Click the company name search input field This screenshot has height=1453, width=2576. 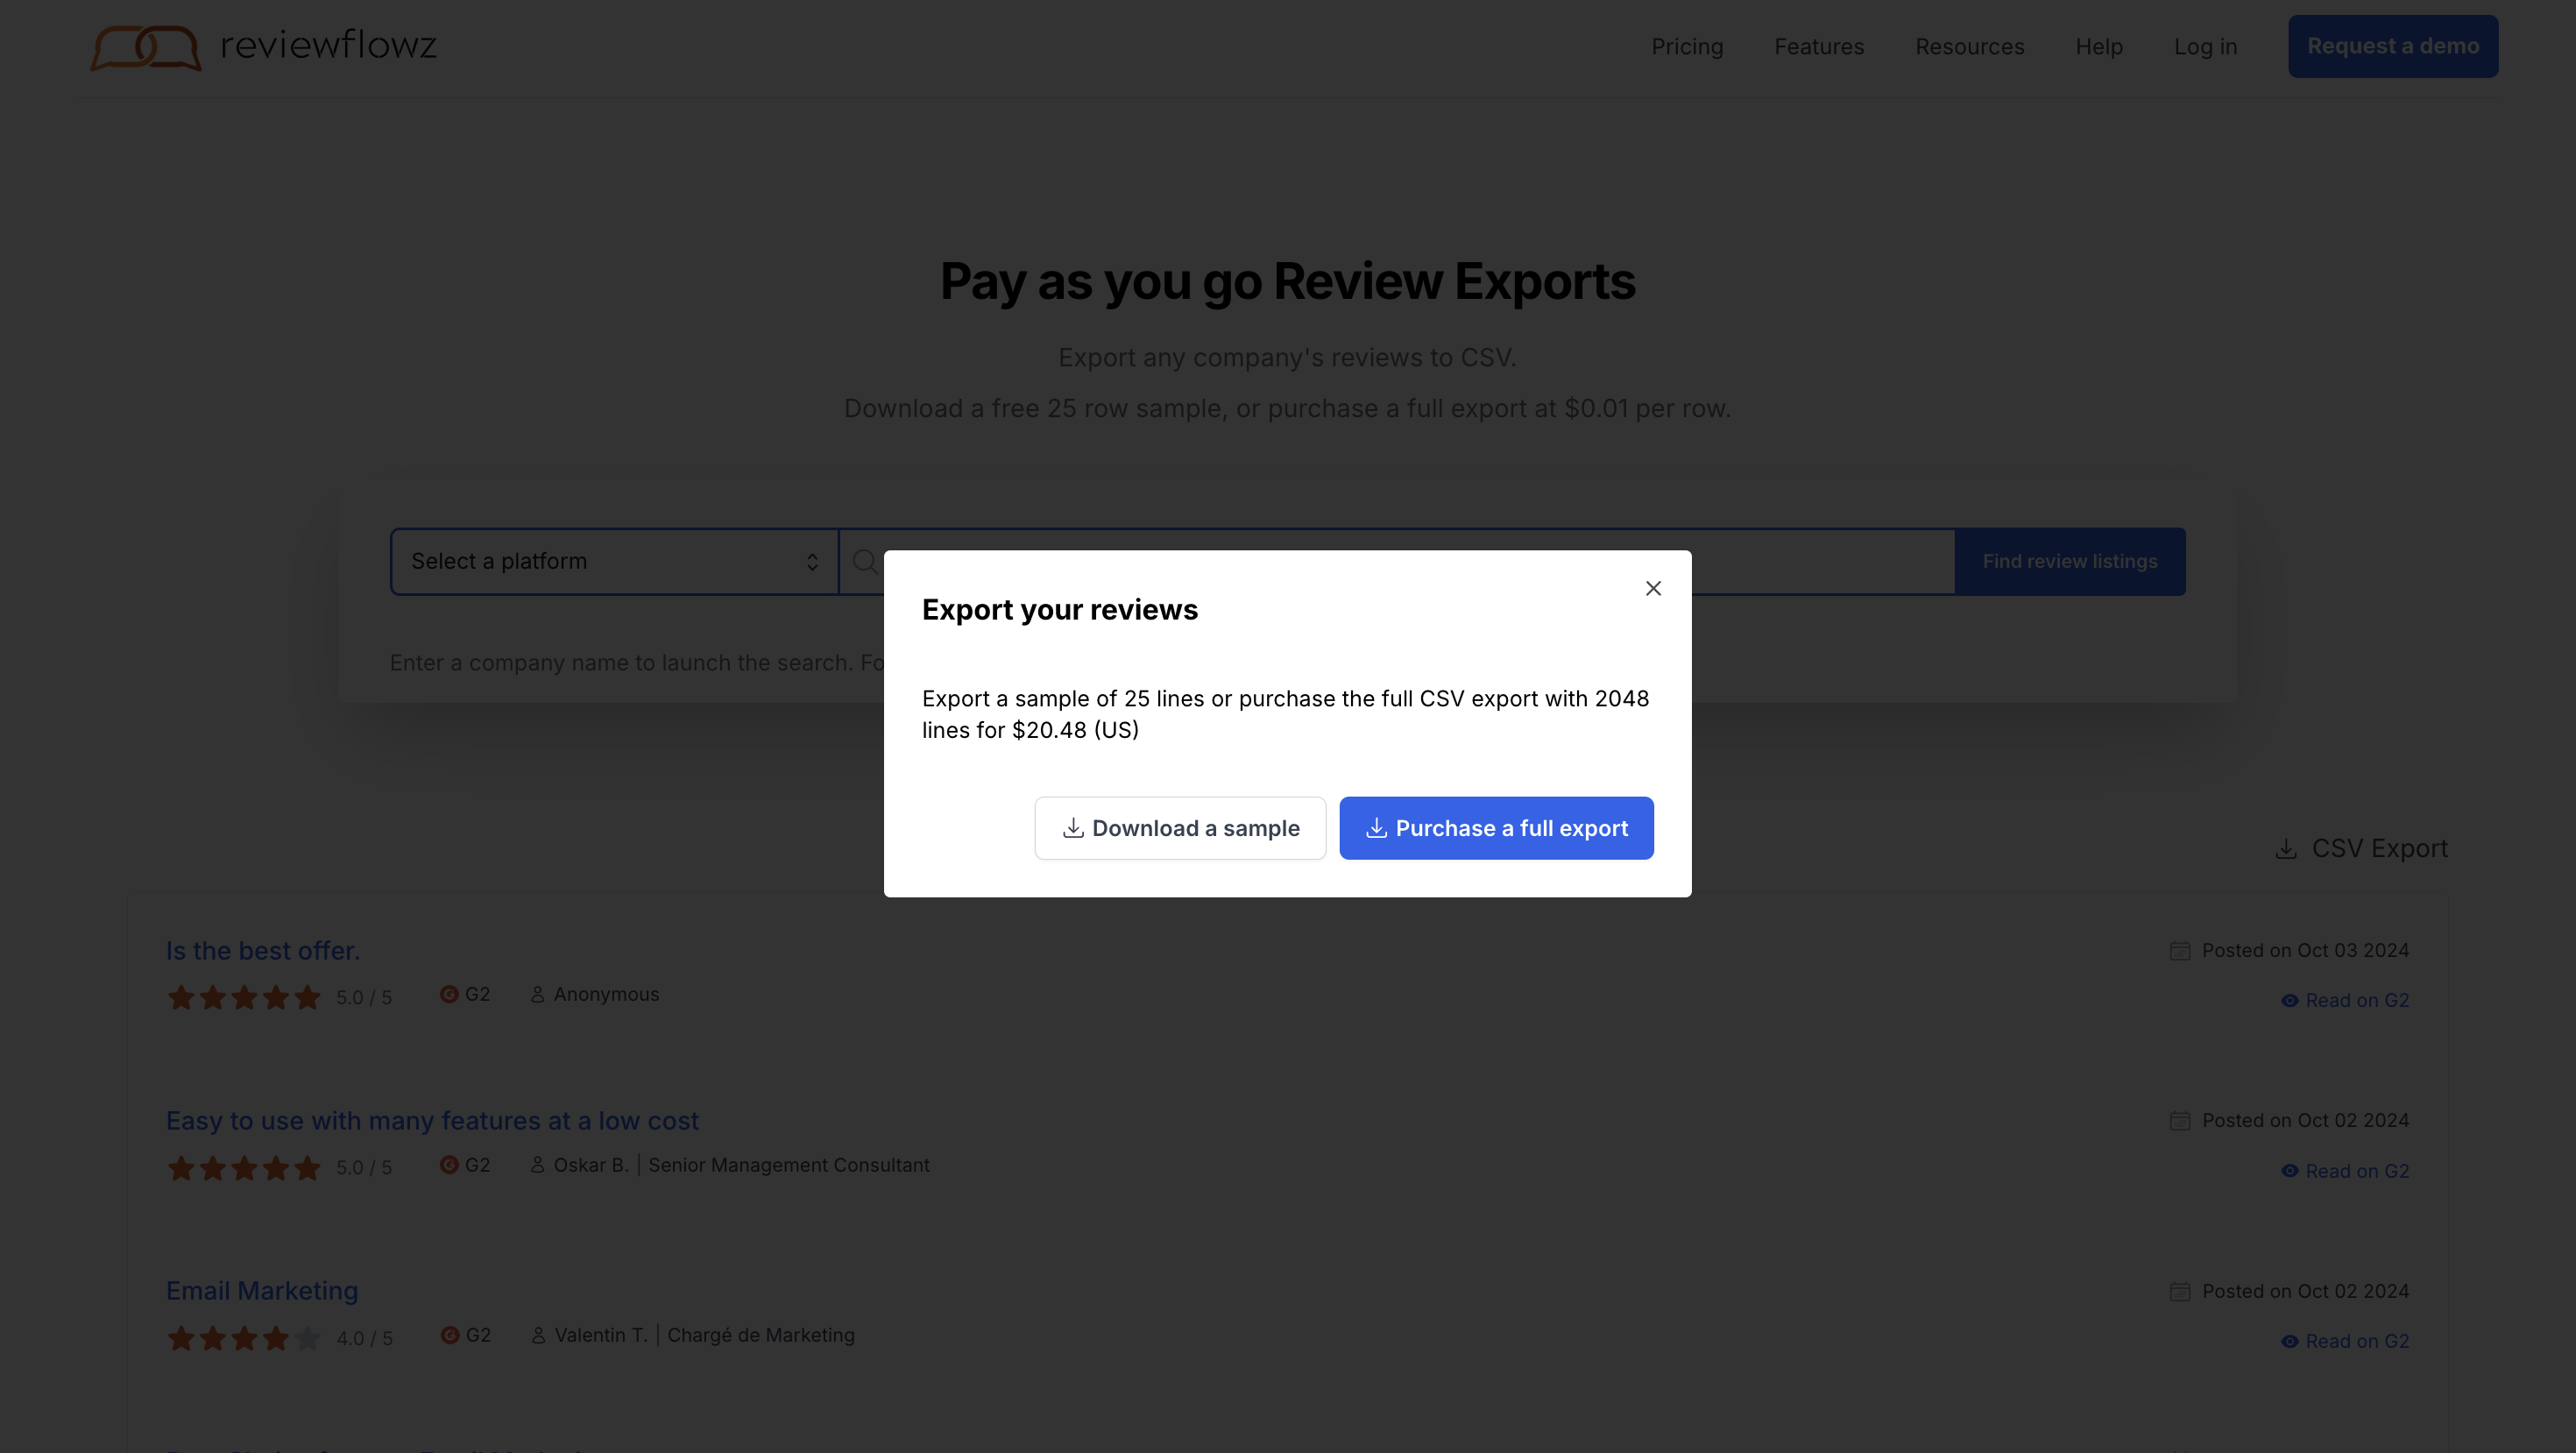(x=1397, y=561)
